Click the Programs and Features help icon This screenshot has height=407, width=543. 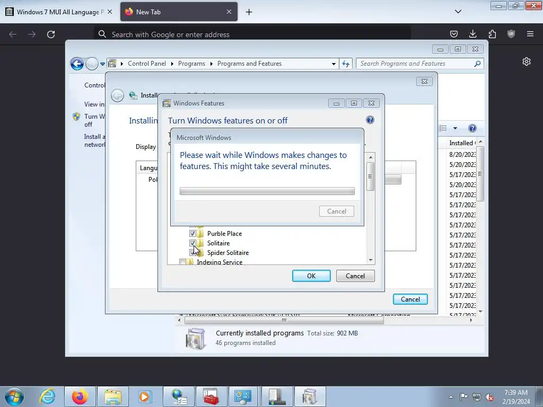(x=472, y=128)
